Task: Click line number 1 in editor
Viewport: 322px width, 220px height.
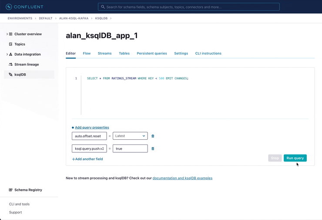Action: (x=76, y=78)
